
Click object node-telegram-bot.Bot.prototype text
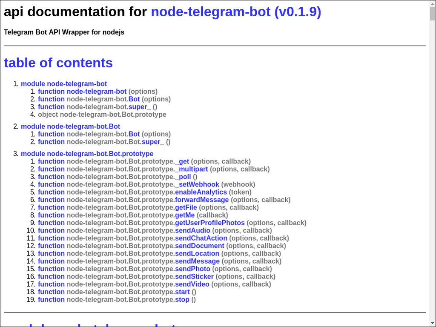102,115
